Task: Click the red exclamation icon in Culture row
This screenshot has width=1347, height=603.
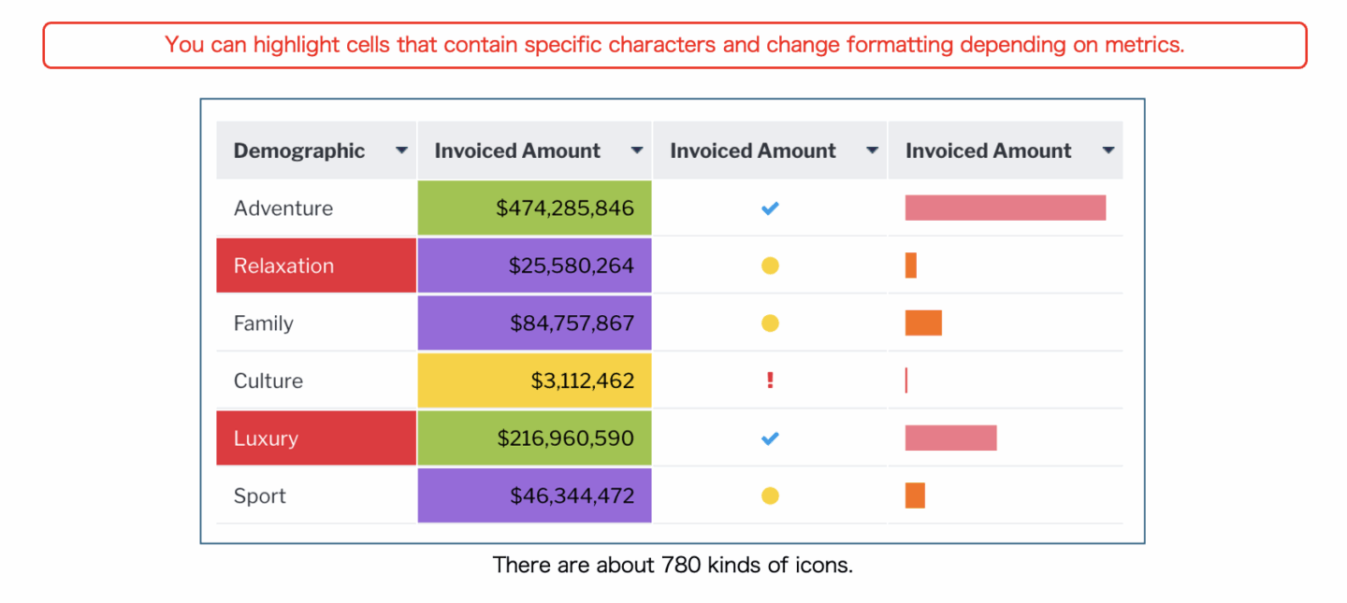Action: pyautogui.click(x=770, y=380)
